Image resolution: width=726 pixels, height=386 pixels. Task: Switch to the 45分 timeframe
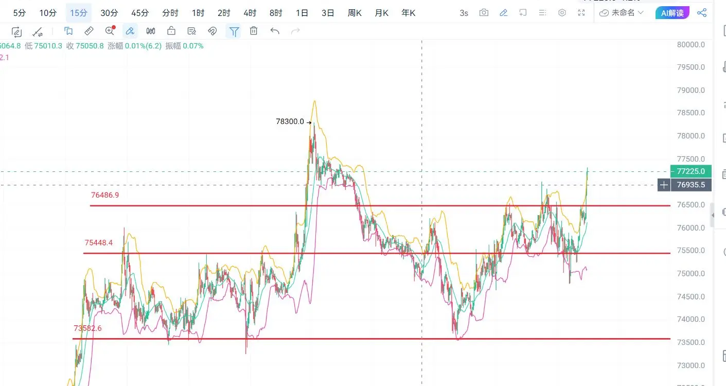coord(140,13)
